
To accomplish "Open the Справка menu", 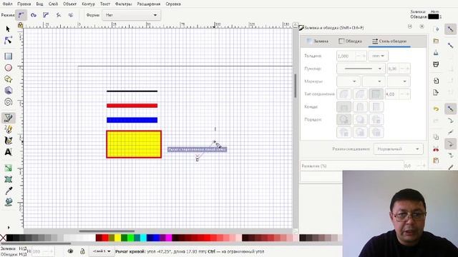I will 173,4.
